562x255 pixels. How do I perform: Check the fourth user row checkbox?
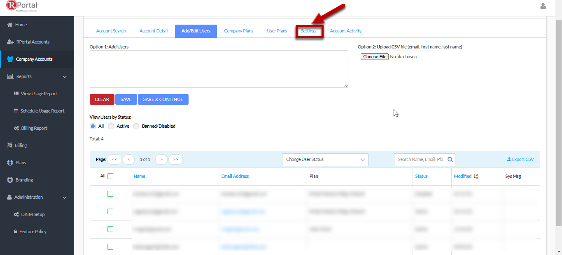(110, 247)
